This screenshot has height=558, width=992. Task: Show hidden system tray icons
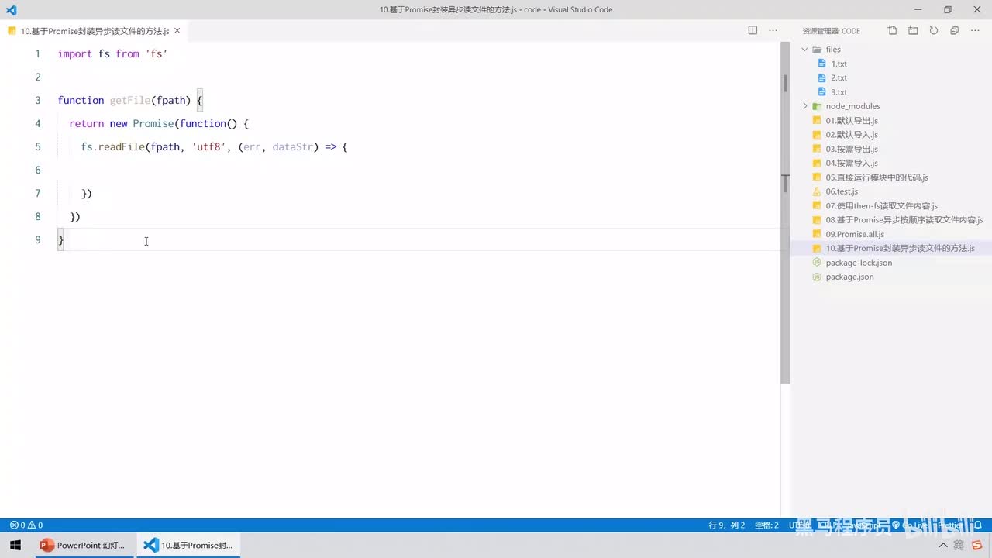[942, 545]
